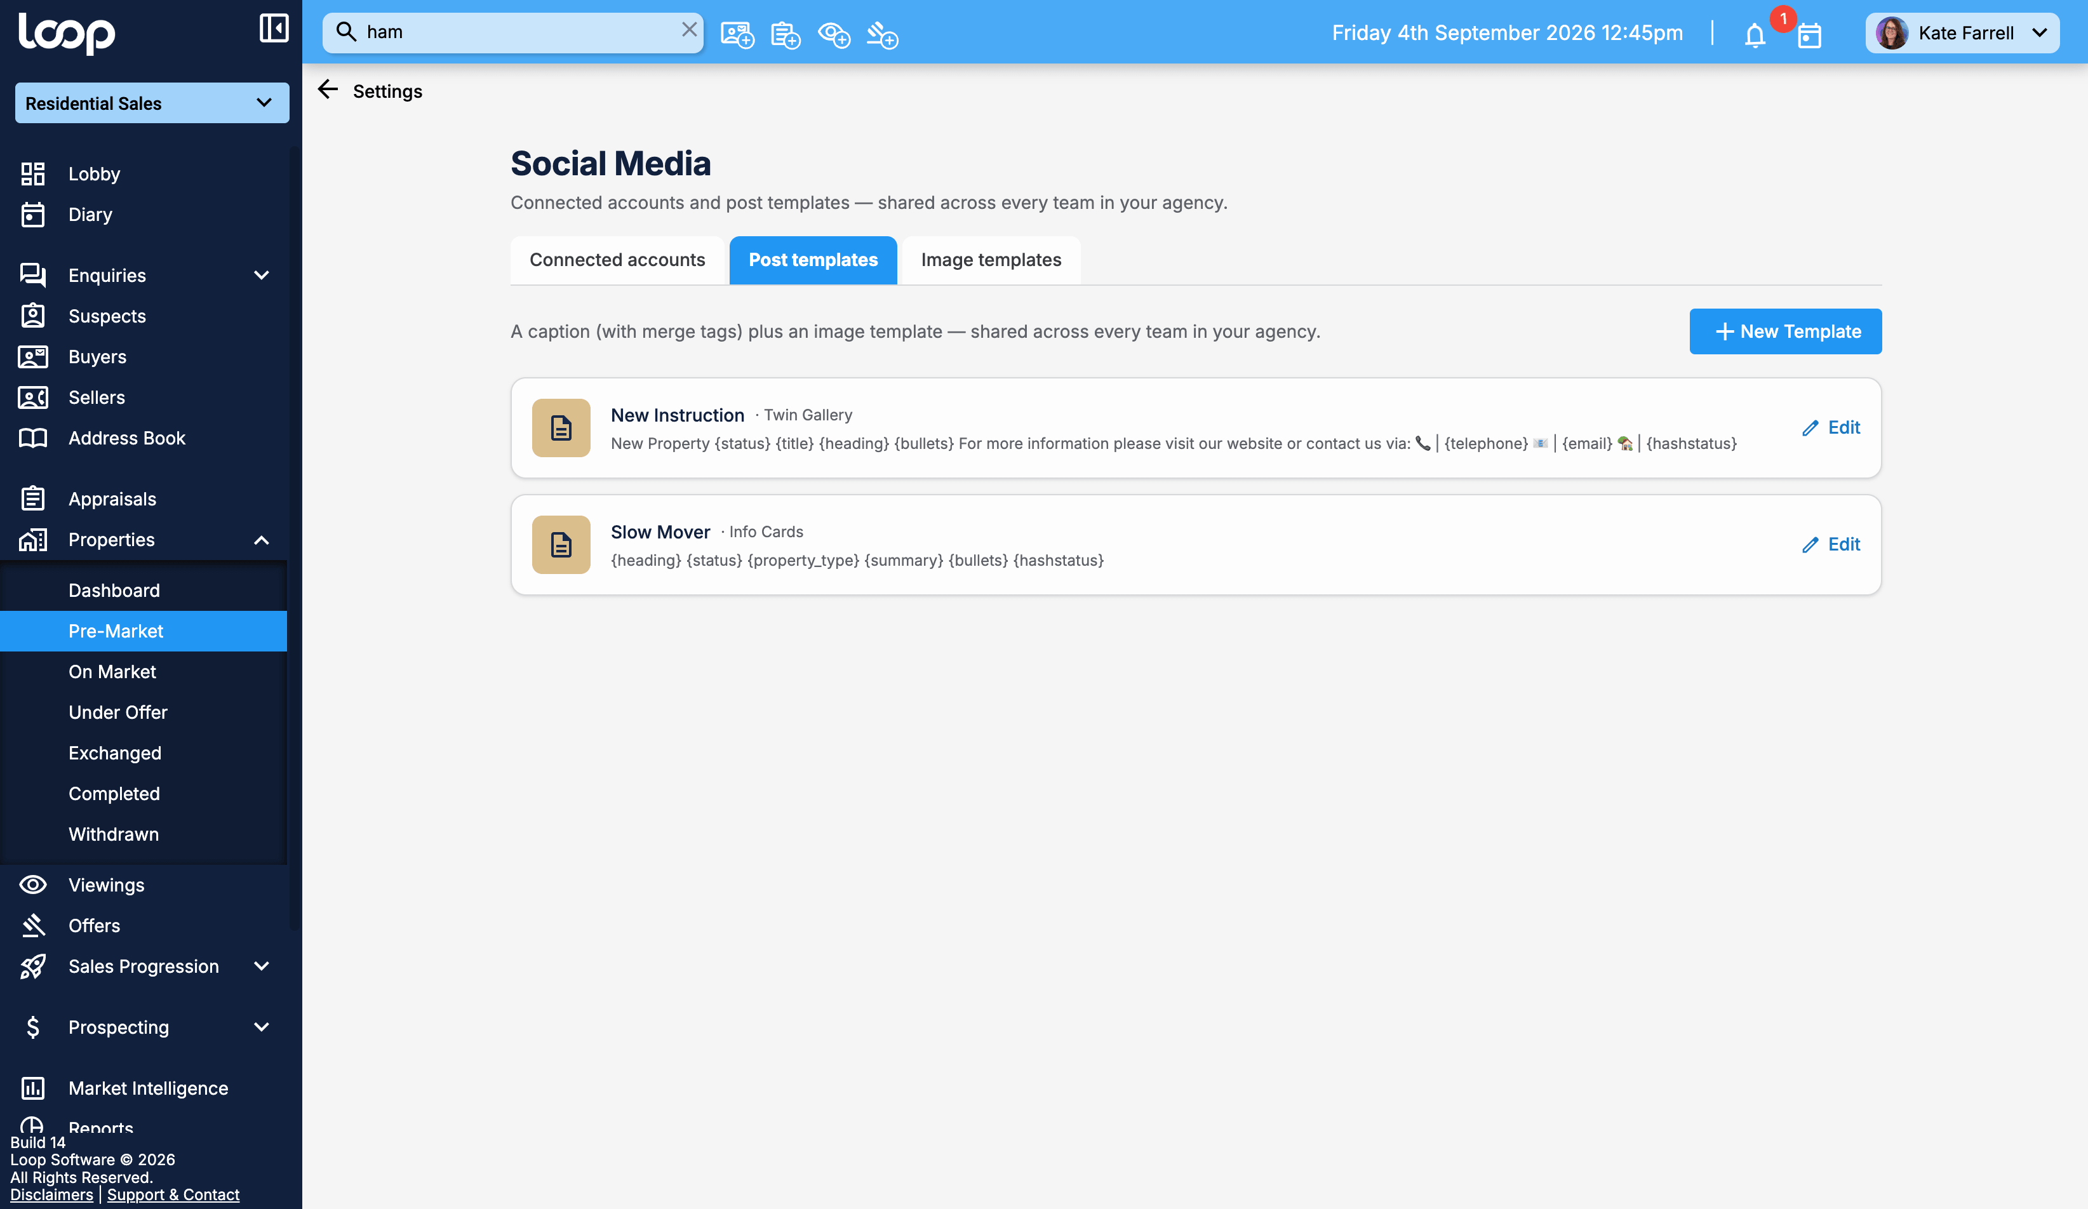Expand the Enquiries menu section
The width and height of the screenshot is (2088, 1209).
pyautogui.click(x=261, y=275)
